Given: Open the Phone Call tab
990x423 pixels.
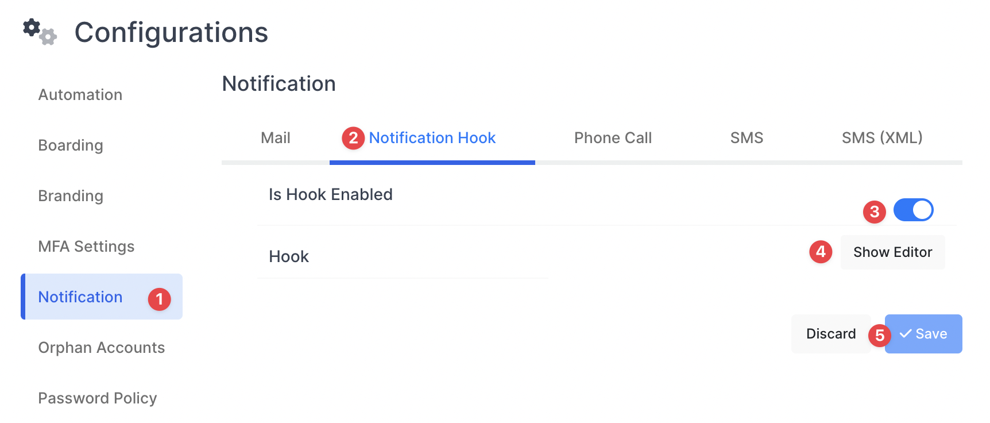Looking at the screenshot, I should pyautogui.click(x=613, y=138).
